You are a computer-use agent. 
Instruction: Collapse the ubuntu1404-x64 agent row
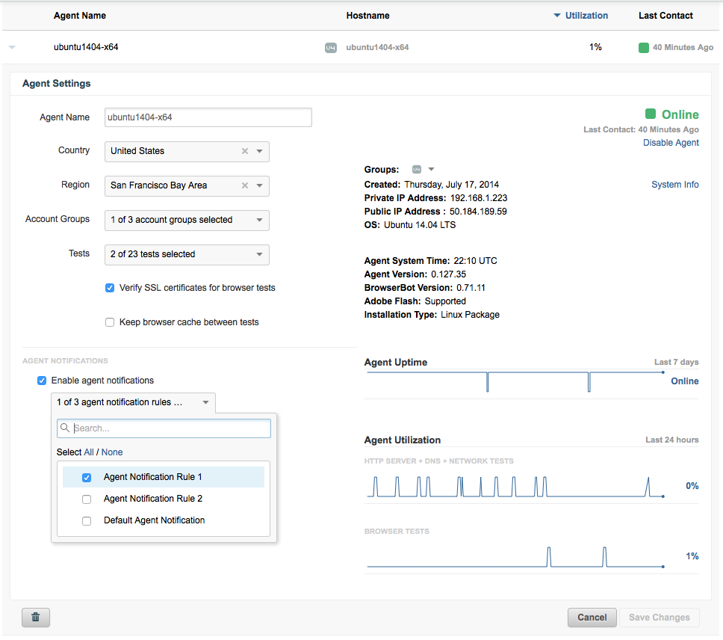pos(13,47)
